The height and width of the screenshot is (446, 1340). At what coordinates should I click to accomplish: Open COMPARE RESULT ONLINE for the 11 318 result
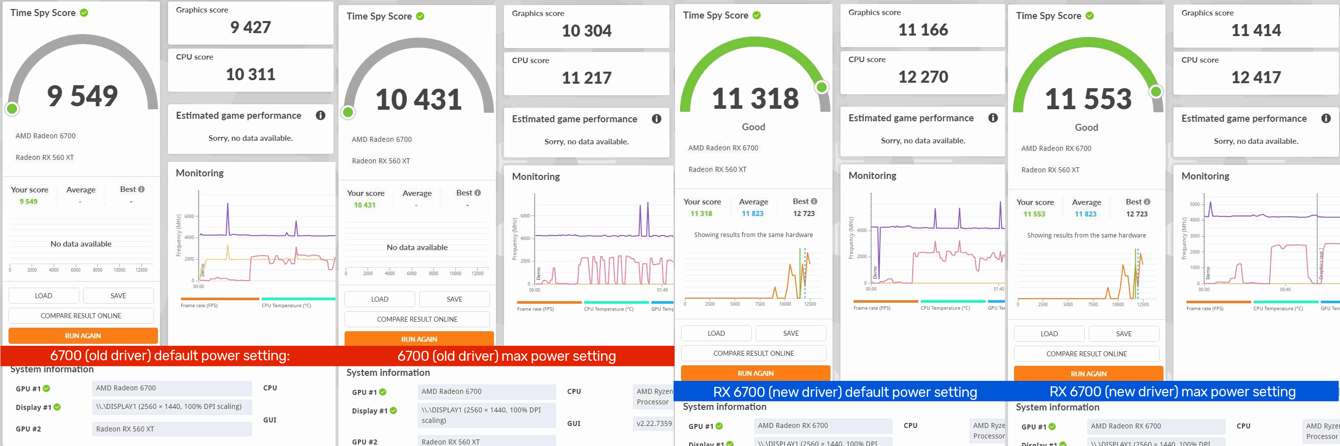coord(754,353)
